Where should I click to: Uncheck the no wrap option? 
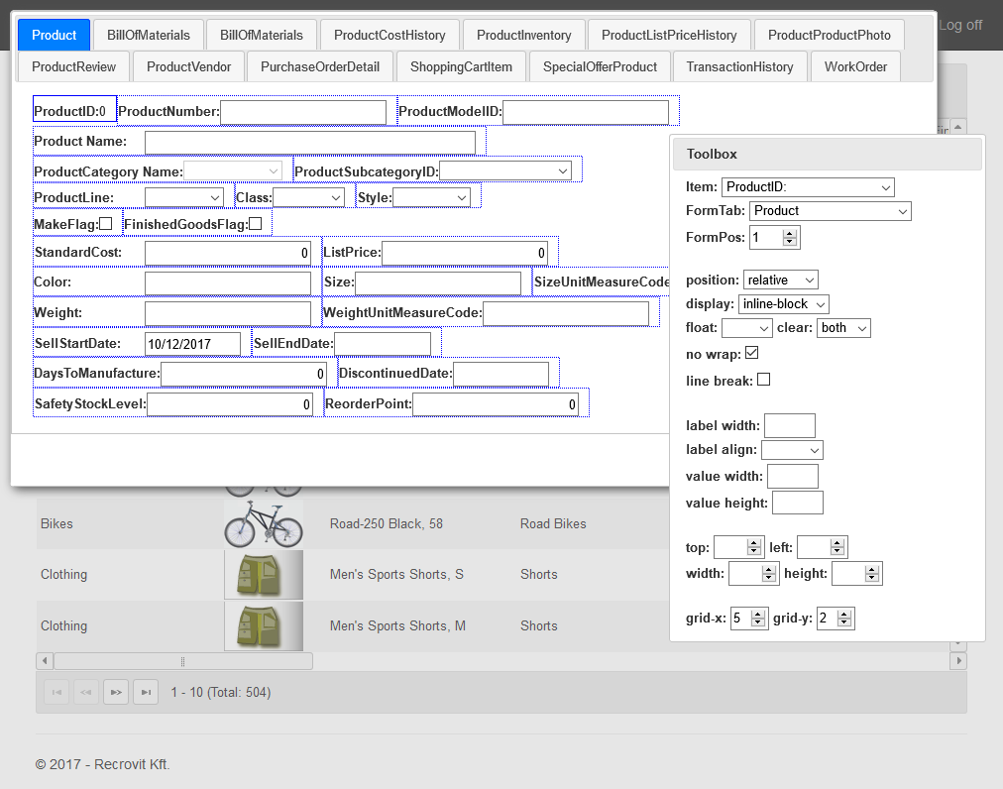coord(751,353)
